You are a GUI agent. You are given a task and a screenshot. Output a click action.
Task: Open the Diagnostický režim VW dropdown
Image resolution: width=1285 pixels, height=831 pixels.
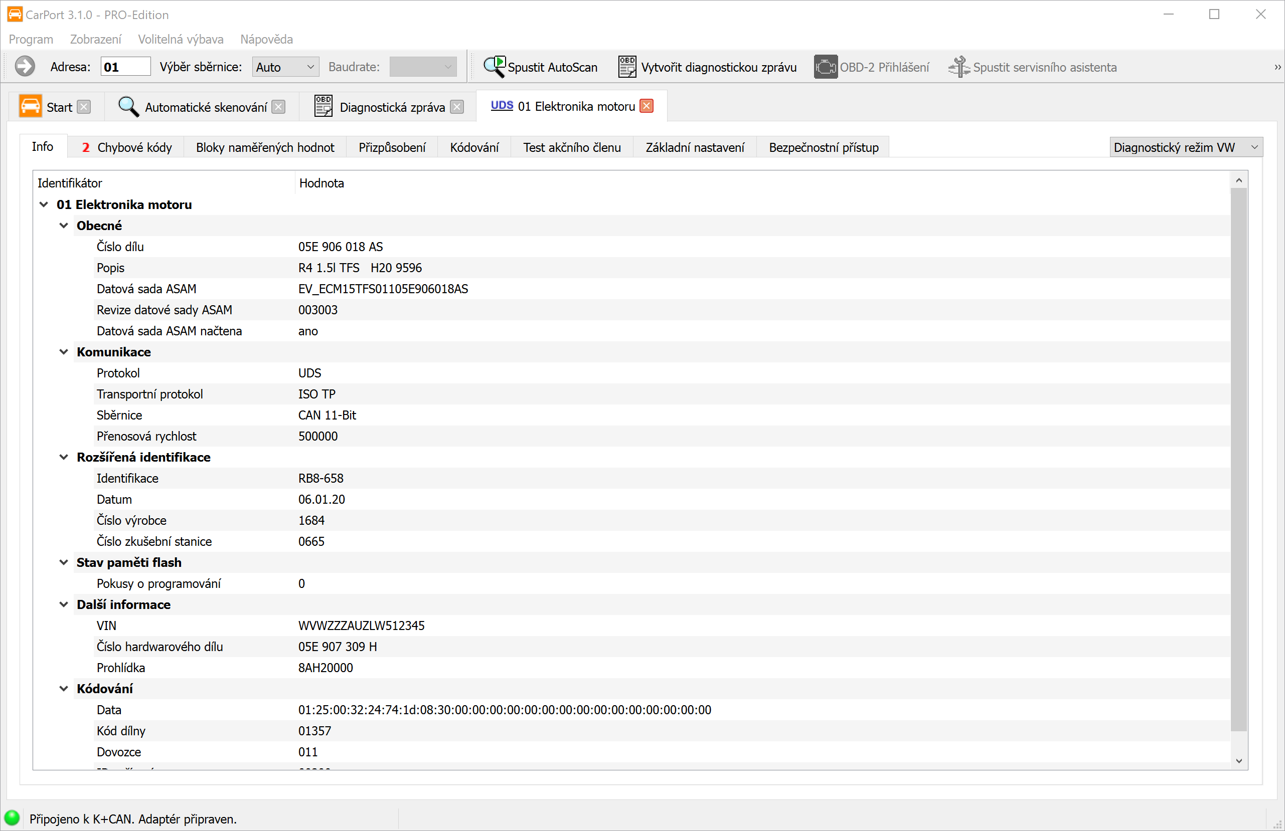pos(1186,147)
